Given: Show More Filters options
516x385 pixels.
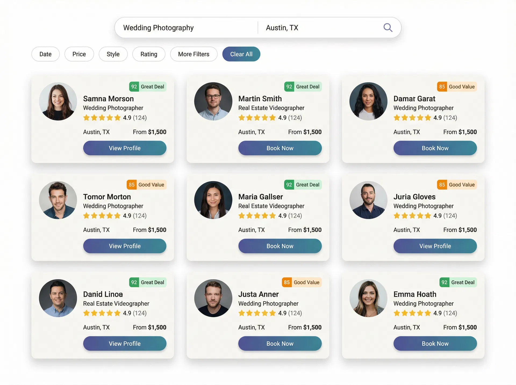Looking at the screenshot, I should [193, 54].
